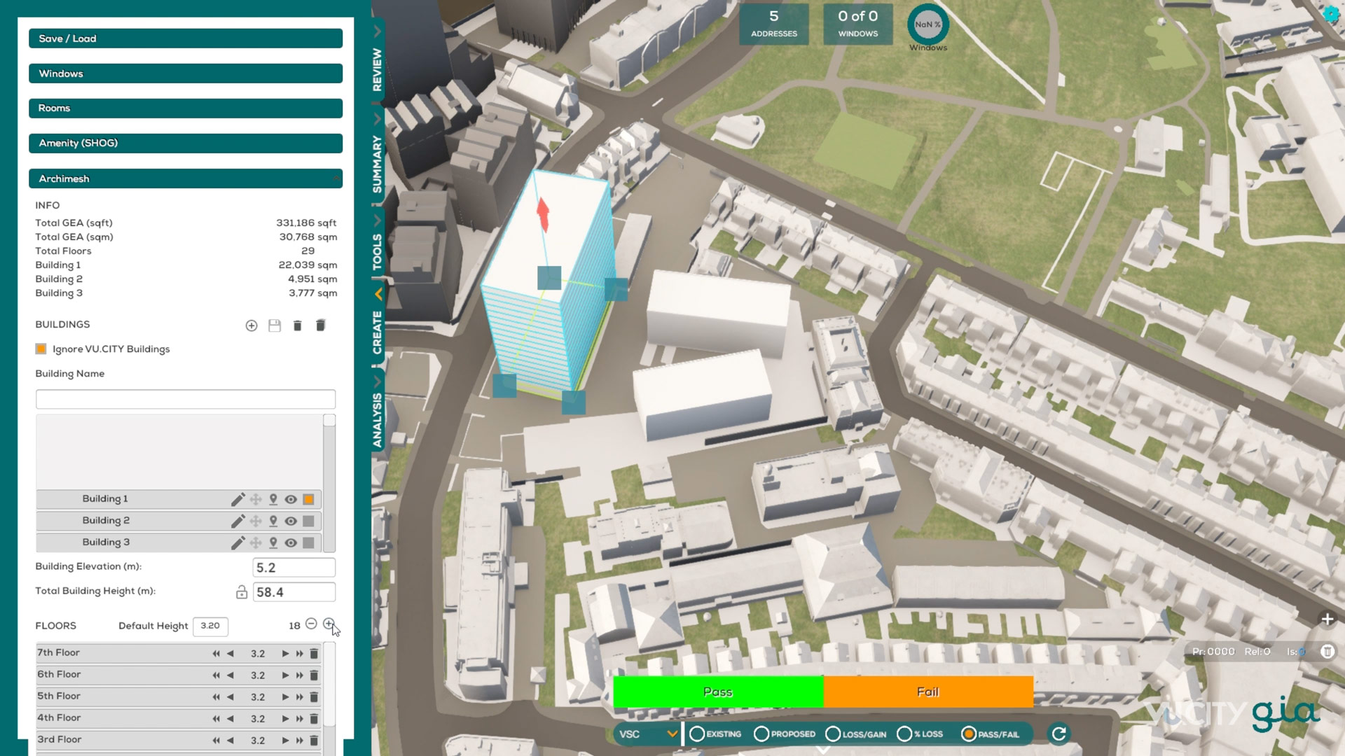Viewport: 1345px width, 756px height.
Task: Switch to the ANALYSIS side tab
Action: click(378, 420)
